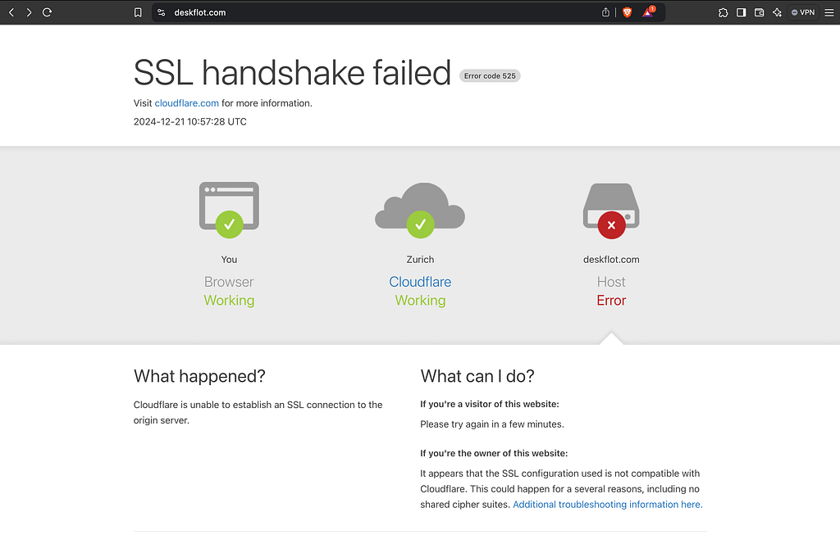Screen dimensions: 840x544
Task: Click the host server error icon
Action: coord(611,211)
